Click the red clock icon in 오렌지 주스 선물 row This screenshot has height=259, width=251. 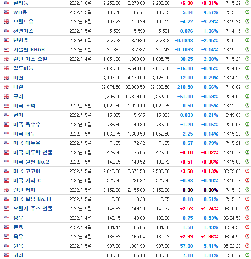coord(247,208)
